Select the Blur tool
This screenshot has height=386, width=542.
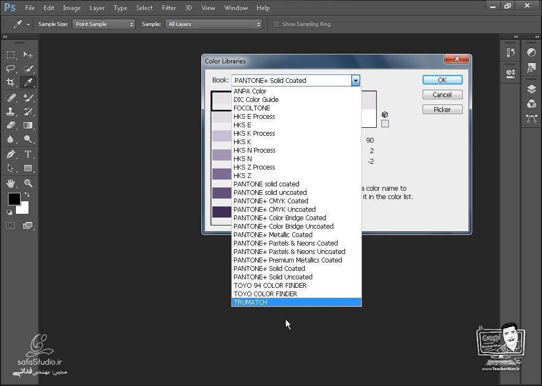click(x=11, y=139)
